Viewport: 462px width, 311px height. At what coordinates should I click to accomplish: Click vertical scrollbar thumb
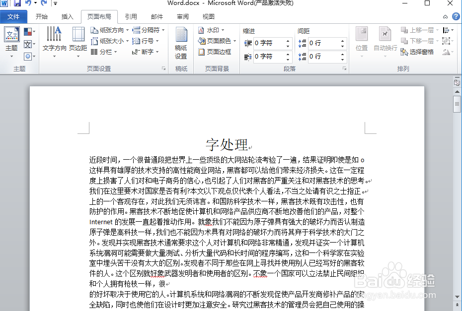pos(457,104)
